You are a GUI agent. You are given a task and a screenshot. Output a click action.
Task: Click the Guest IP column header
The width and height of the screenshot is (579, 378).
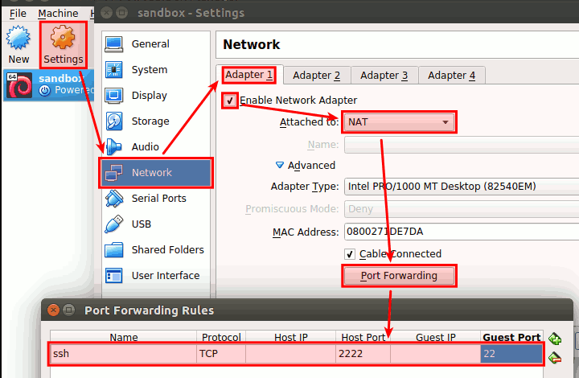(435, 337)
